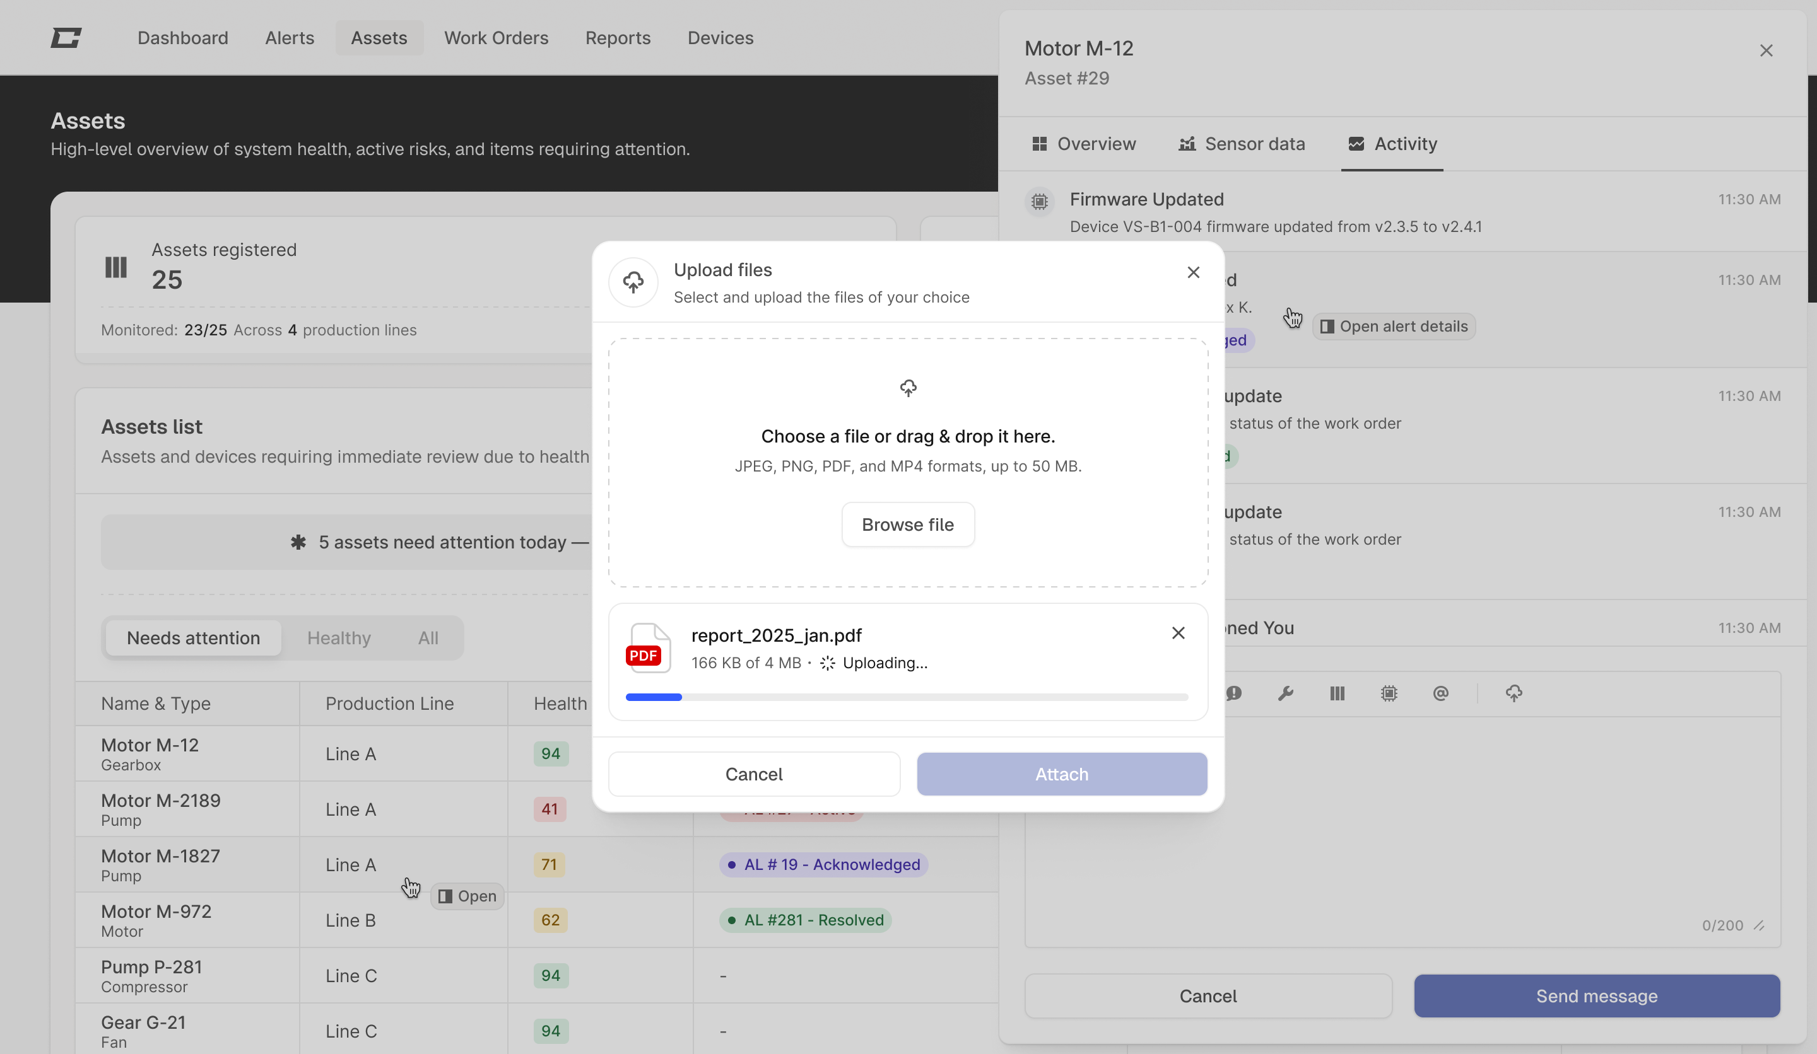Viewport: 1817px width, 1054px height.
Task: Select the Needs attention filter
Action: [193, 637]
